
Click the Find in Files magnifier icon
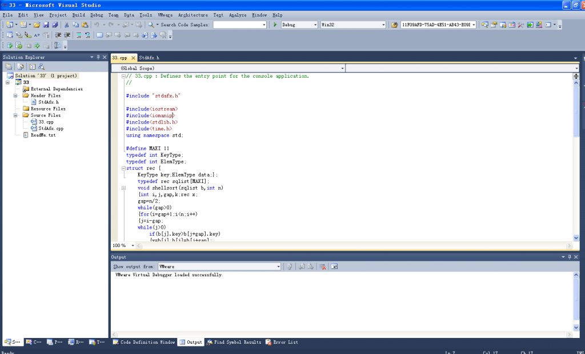[x=151, y=25]
